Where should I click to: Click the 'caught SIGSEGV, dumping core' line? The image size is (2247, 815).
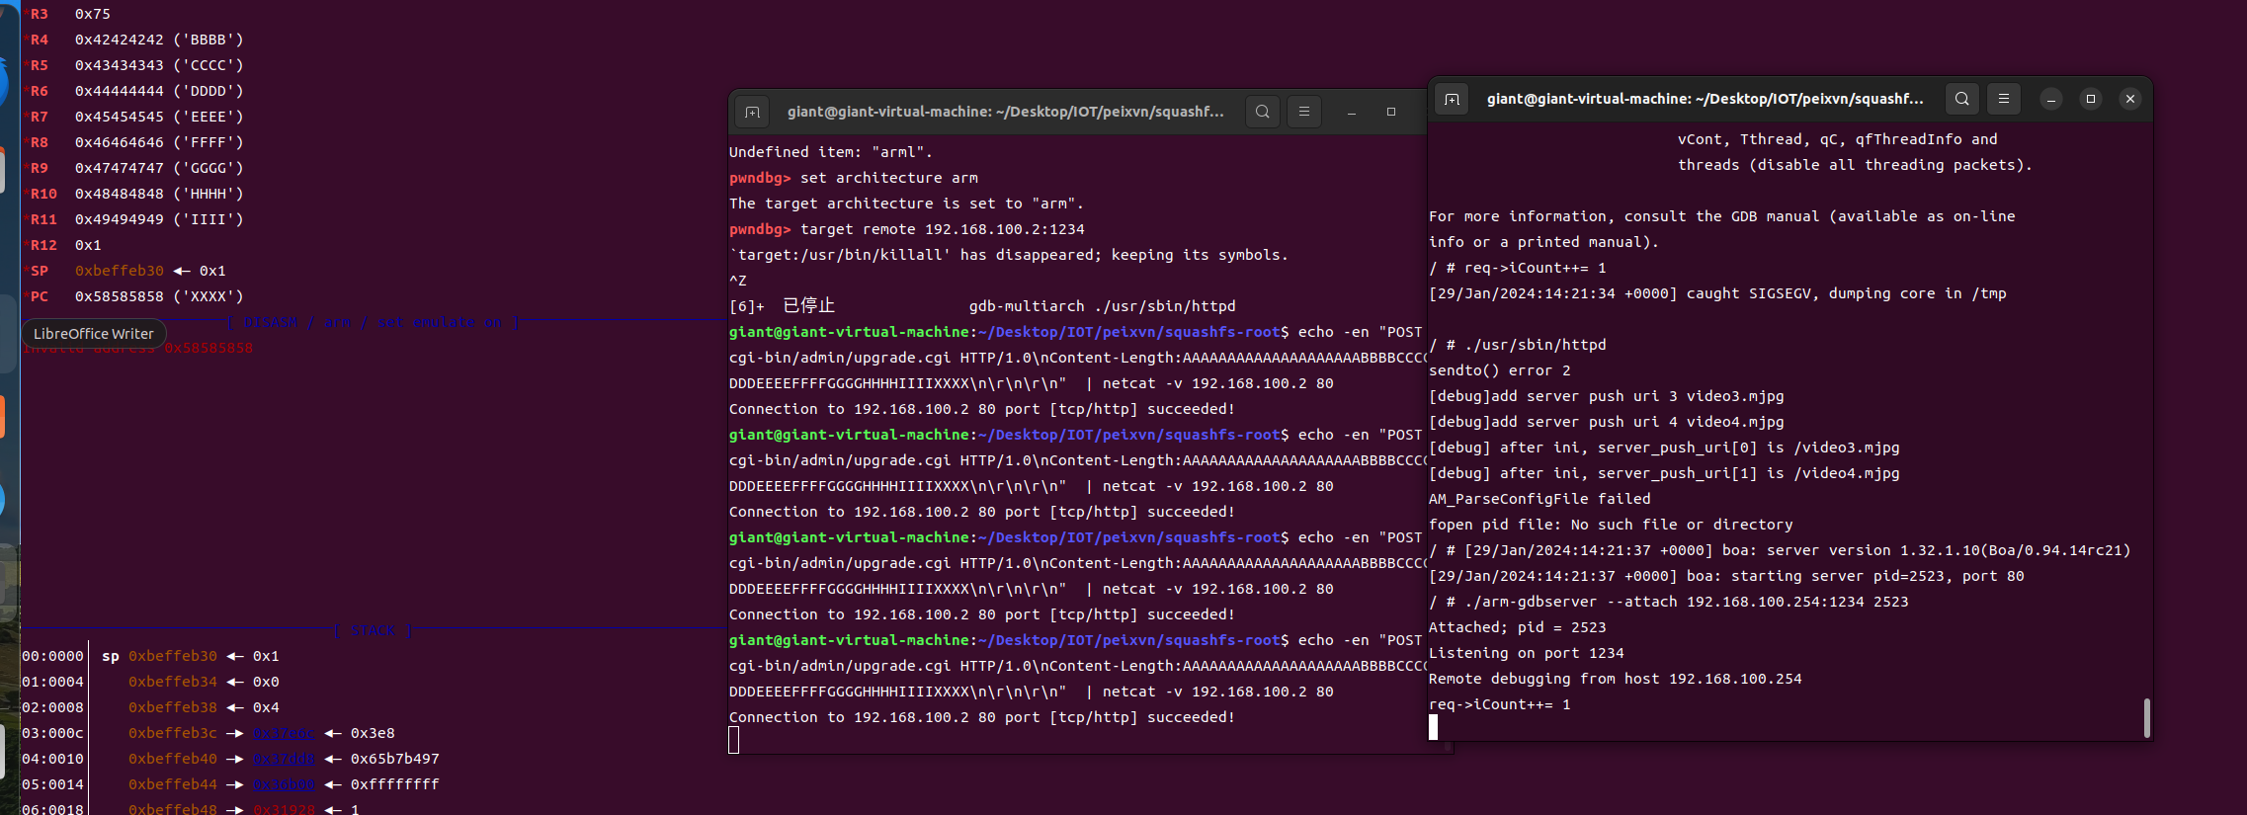pyautogui.click(x=1717, y=293)
